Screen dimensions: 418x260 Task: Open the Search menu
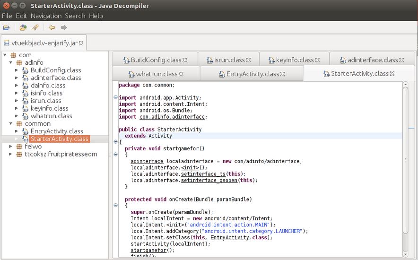(x=75, y=16)
